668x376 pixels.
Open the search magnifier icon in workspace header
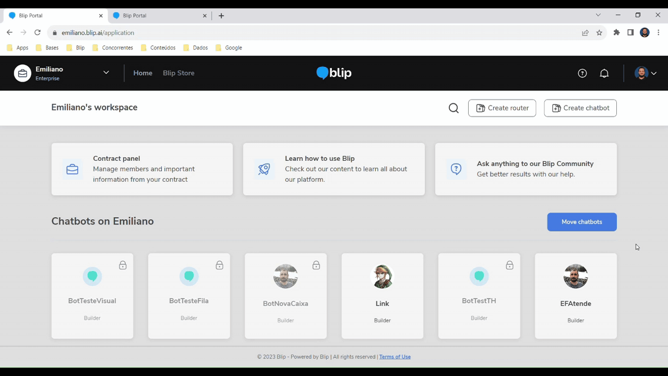click(454, 108)
